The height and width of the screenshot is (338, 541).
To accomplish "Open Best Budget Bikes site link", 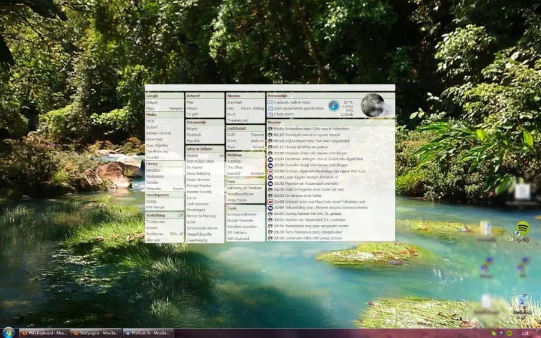I will coord(200,161).
